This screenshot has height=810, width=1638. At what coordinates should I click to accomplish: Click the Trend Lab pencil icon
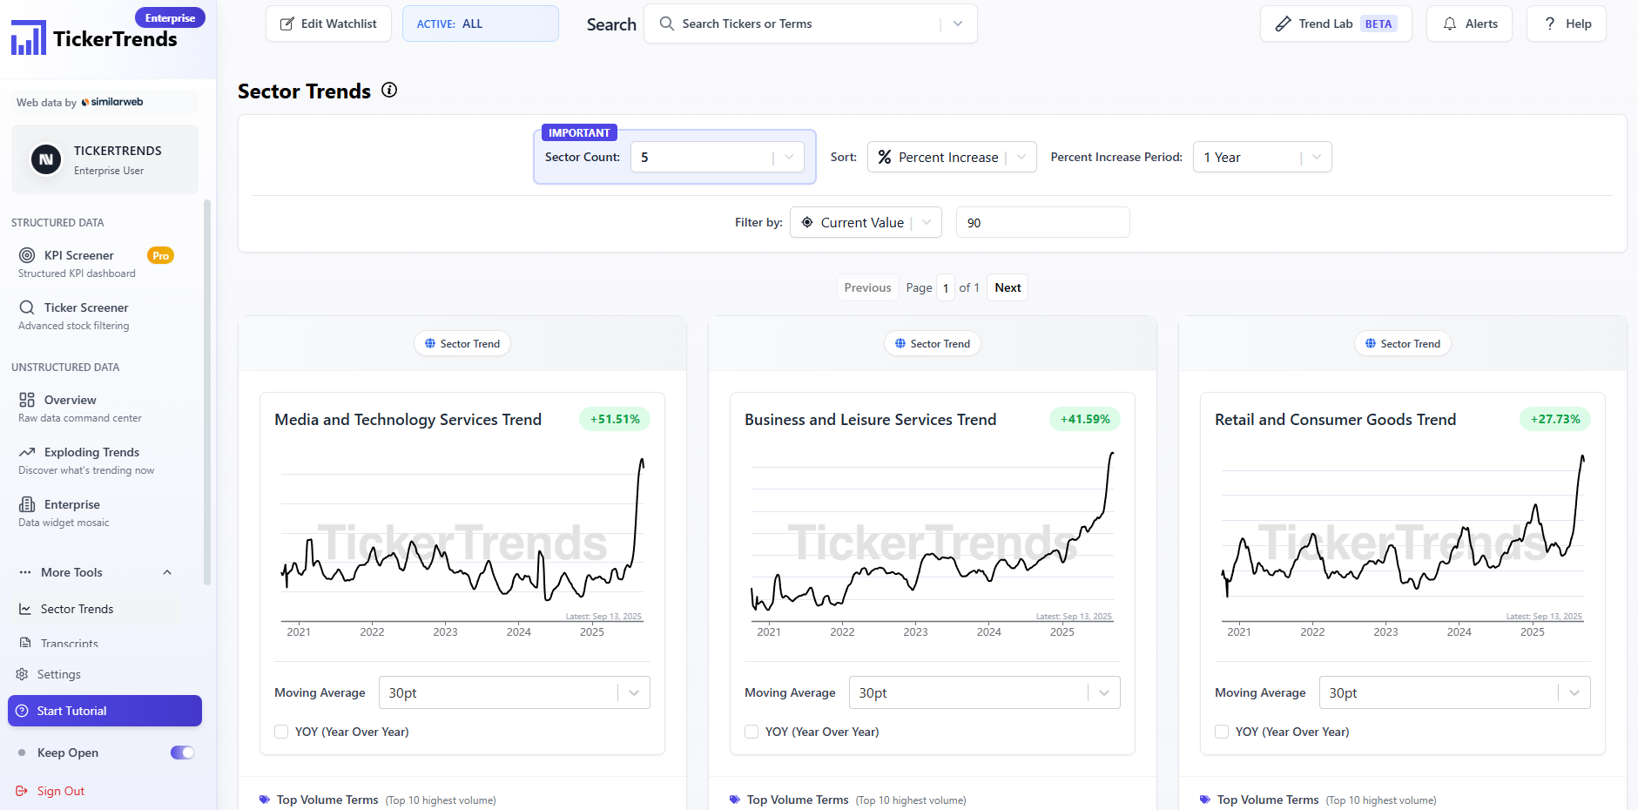[x=1283, y=24]
